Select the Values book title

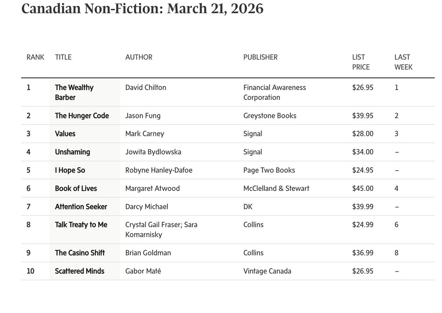click(x=65, y=134)
